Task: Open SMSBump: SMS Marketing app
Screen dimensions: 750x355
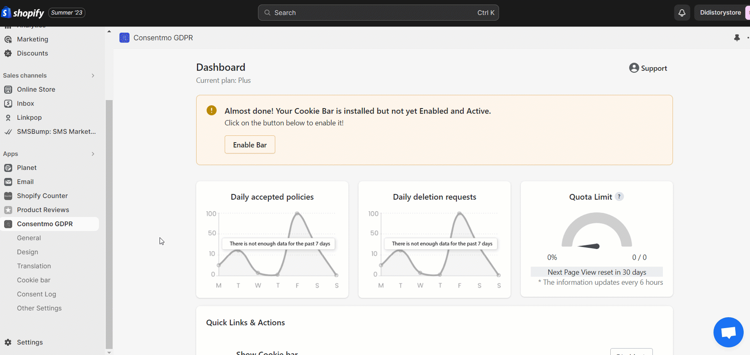Action: click(56, 132)
